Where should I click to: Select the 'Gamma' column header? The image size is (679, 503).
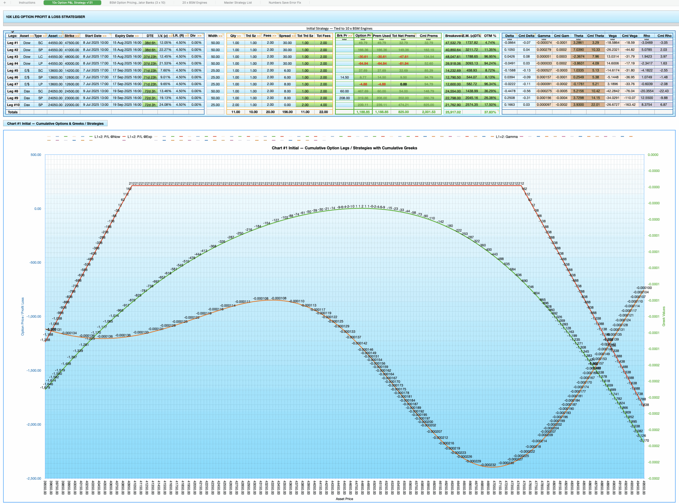click(544, 36)
